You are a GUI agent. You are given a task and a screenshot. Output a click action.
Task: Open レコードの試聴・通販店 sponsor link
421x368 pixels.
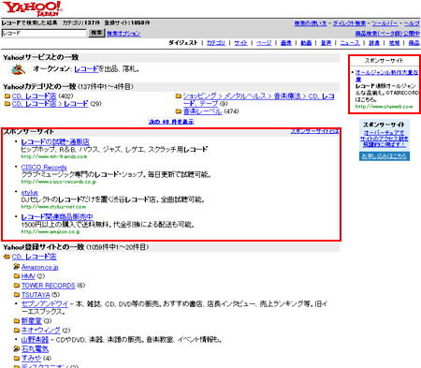point(55,142)
